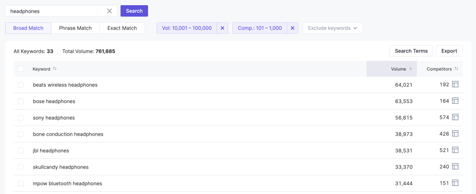Remove the Vol: 10,001 – 100,000 filter

coord(222,28)
